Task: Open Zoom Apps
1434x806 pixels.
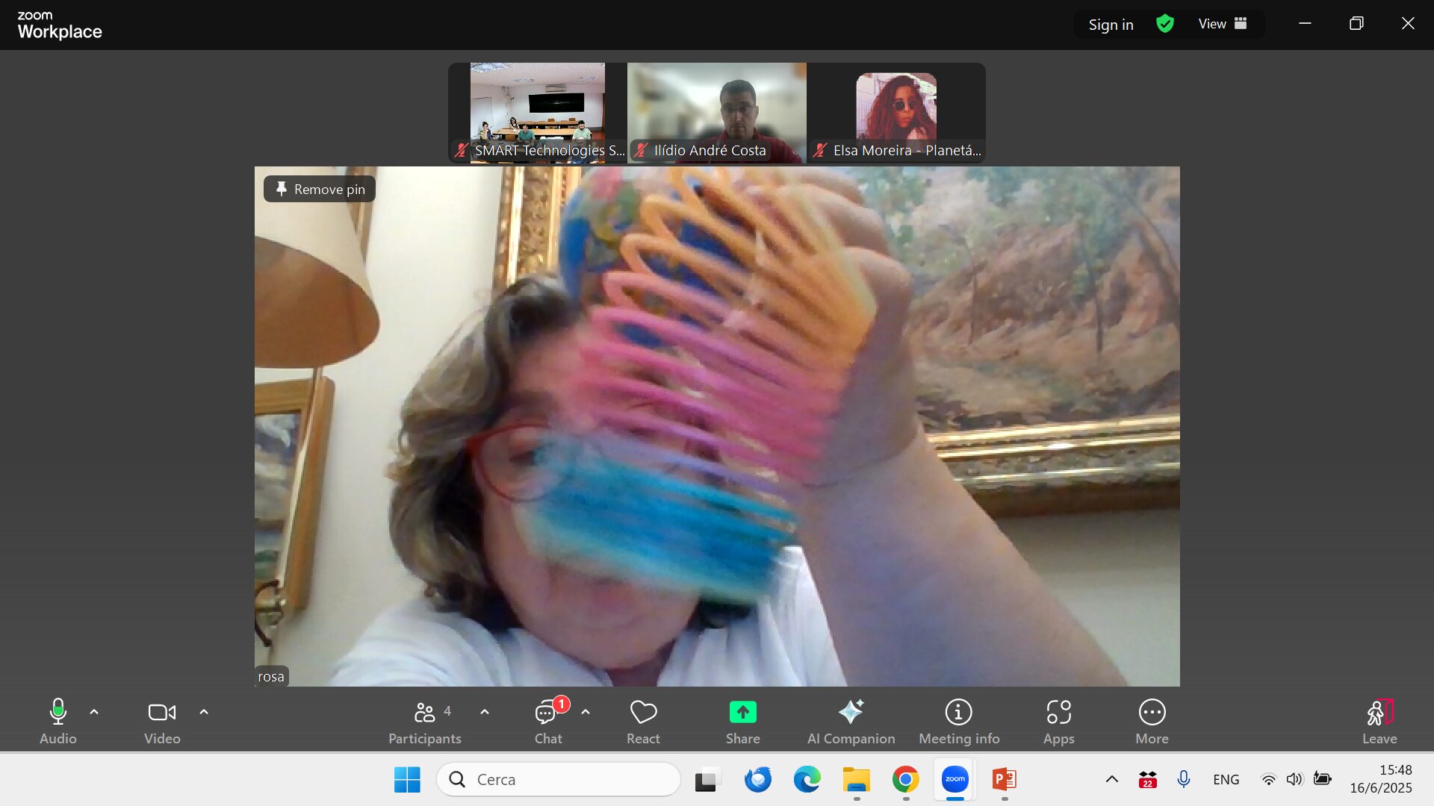Action: 1058,721
